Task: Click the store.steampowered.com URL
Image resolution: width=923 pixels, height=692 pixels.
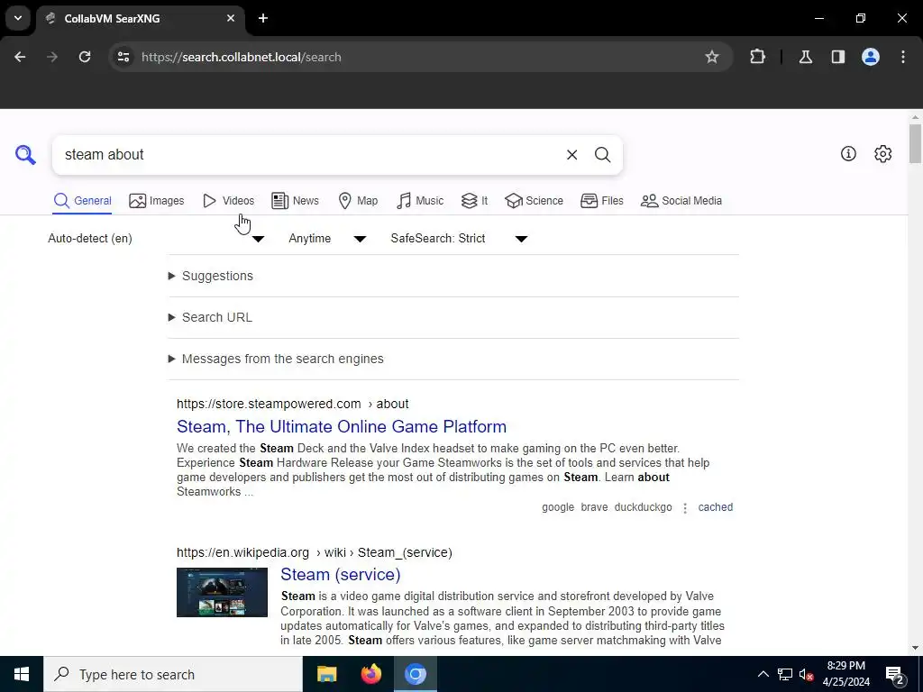Action: [293, 404]
